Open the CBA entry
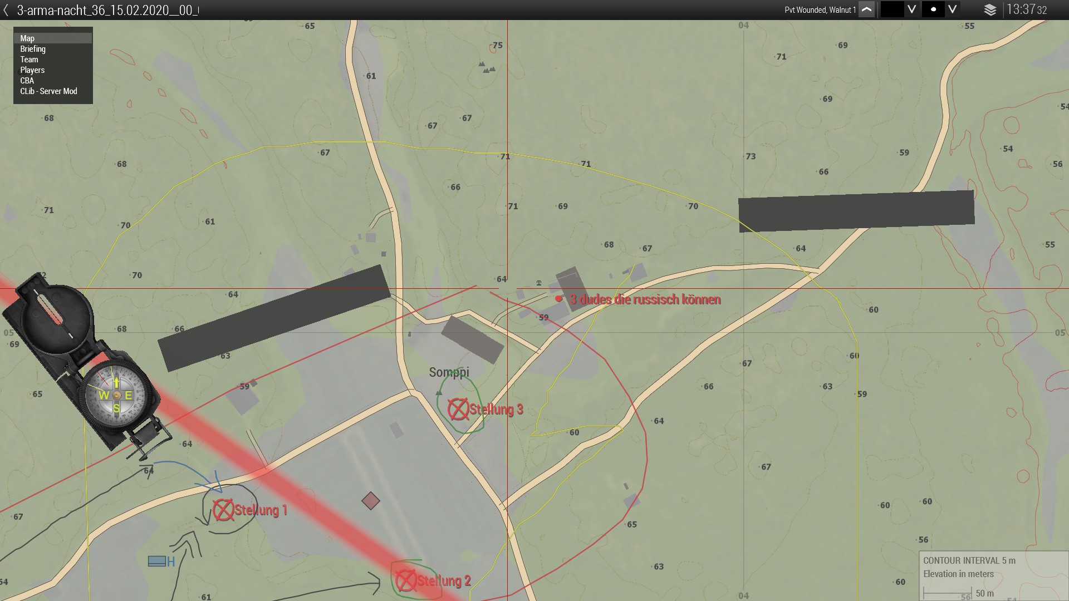 pyautogui.click(x=27, y=81)
